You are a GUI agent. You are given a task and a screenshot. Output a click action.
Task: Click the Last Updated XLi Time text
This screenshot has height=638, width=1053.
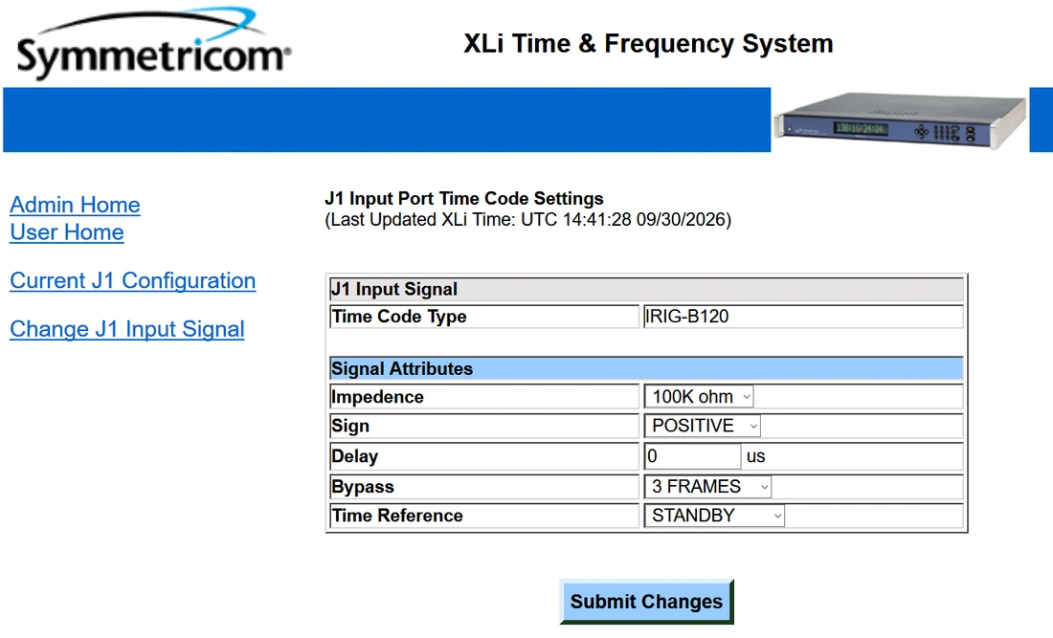[527, 220]
